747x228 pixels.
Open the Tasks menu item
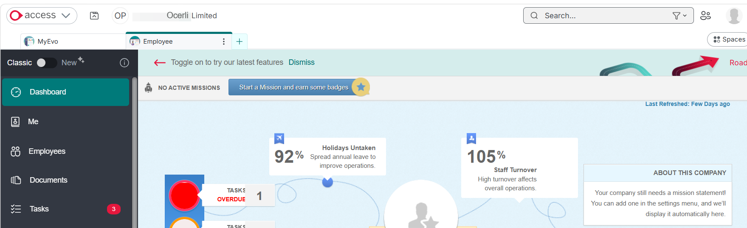point(66,209)
